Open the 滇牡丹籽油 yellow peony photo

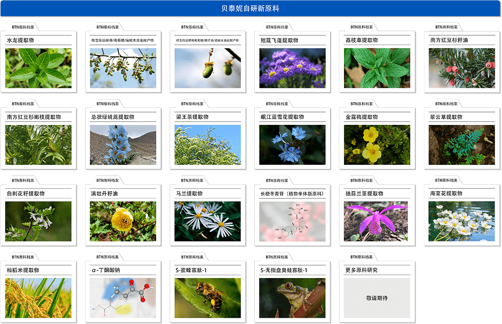[x=123, y=222]
